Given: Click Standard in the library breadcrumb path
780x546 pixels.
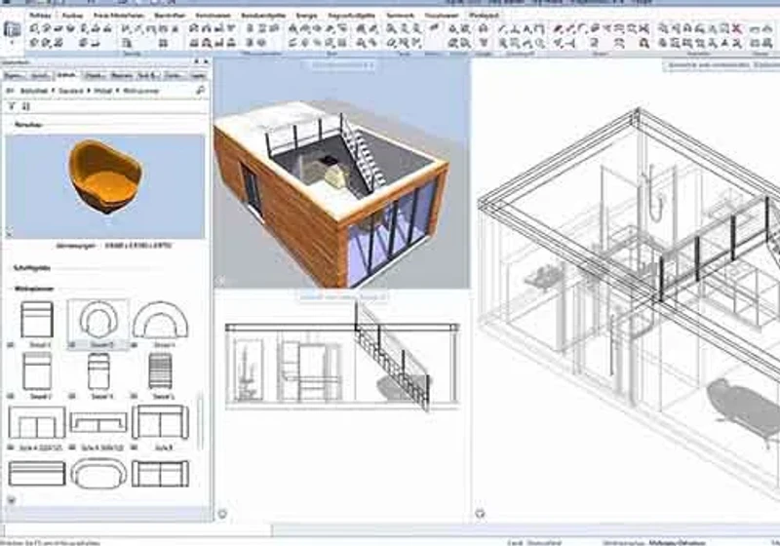Looking at the screenshot, I should 70,91.
